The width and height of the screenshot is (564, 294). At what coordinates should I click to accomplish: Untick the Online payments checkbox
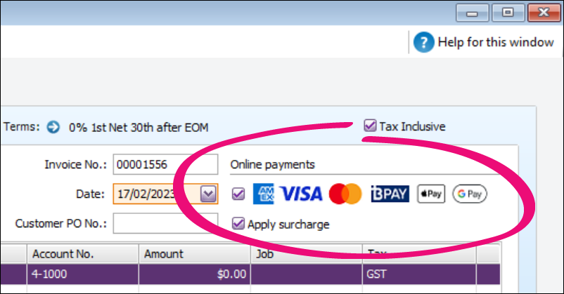coord(238,194)
